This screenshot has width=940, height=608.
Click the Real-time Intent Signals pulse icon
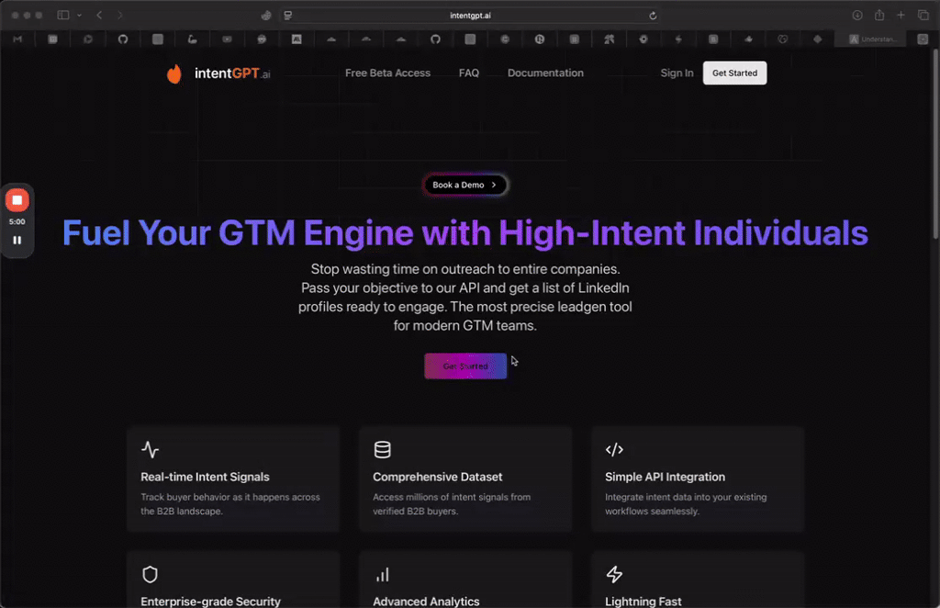151,450
